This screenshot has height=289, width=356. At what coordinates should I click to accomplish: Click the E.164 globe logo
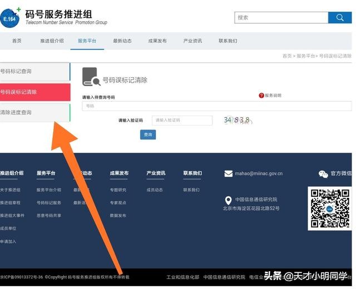click(x=10, y=17)
